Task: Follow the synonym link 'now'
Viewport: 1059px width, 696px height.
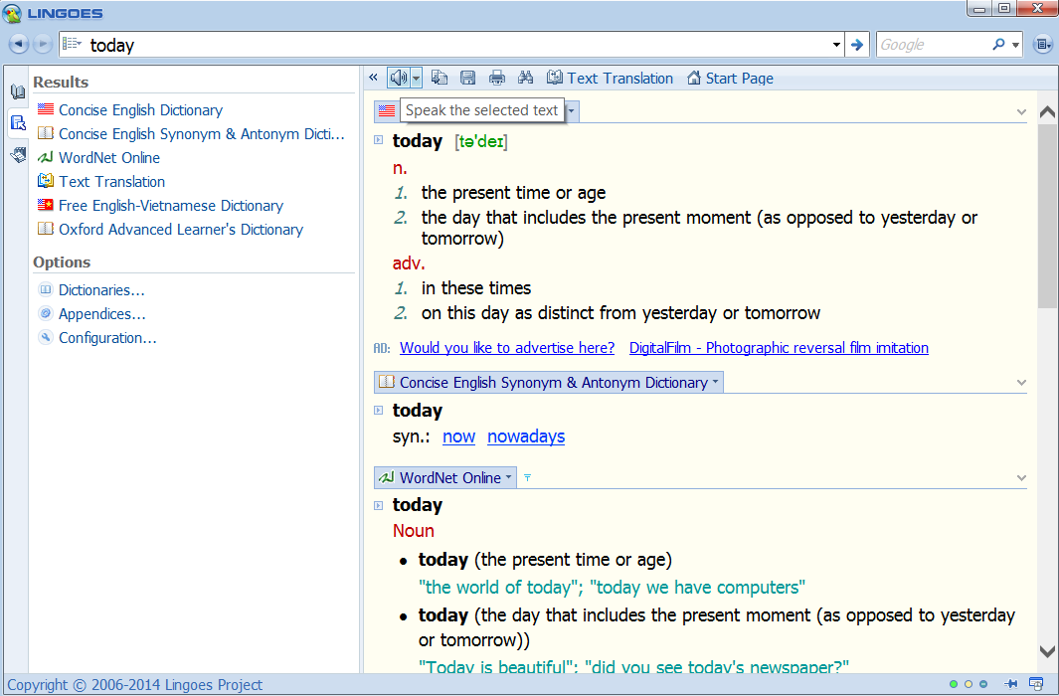Action: tap(458, 436)
